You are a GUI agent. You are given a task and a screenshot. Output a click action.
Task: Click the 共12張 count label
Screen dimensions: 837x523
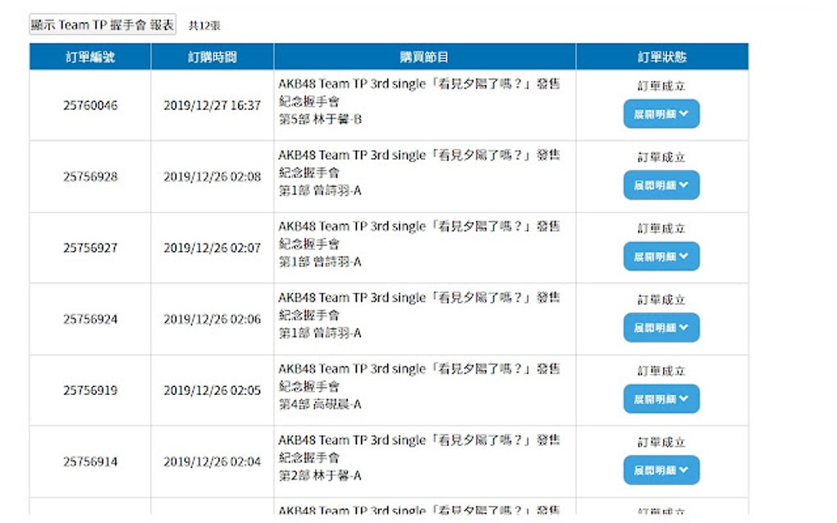coord(204,25)
